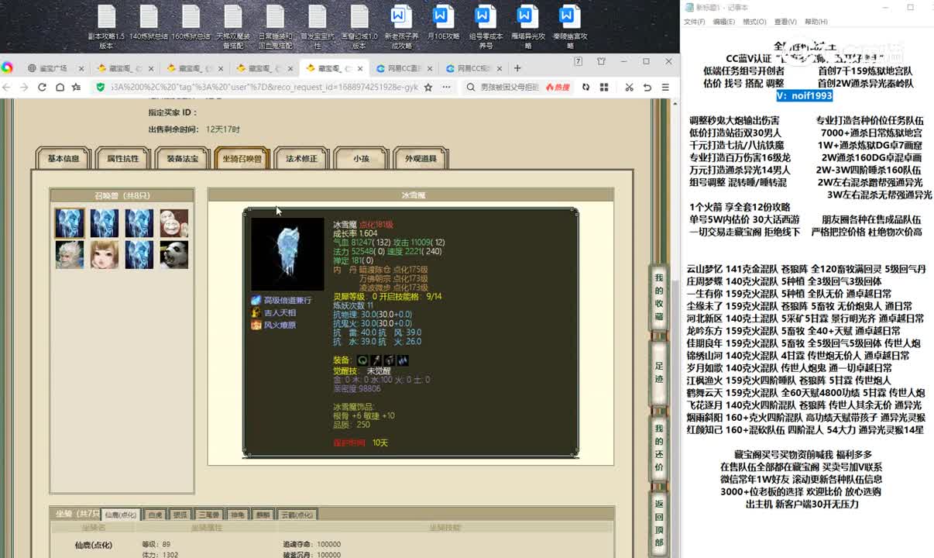This screenshot has width=934, height=558.
Task: Click the large 冰雪魔 pet portrait
Action: tap(287, 254)
